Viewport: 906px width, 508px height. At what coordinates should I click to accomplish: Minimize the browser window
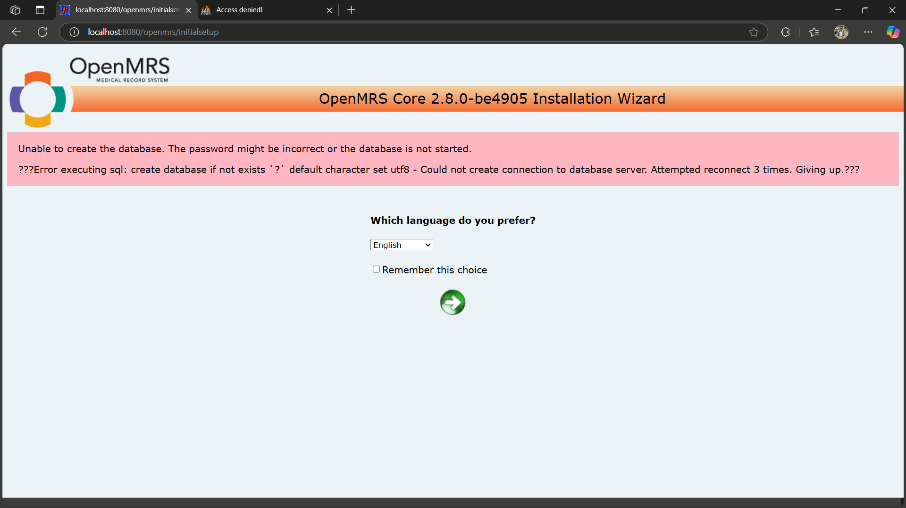[838, 10]
